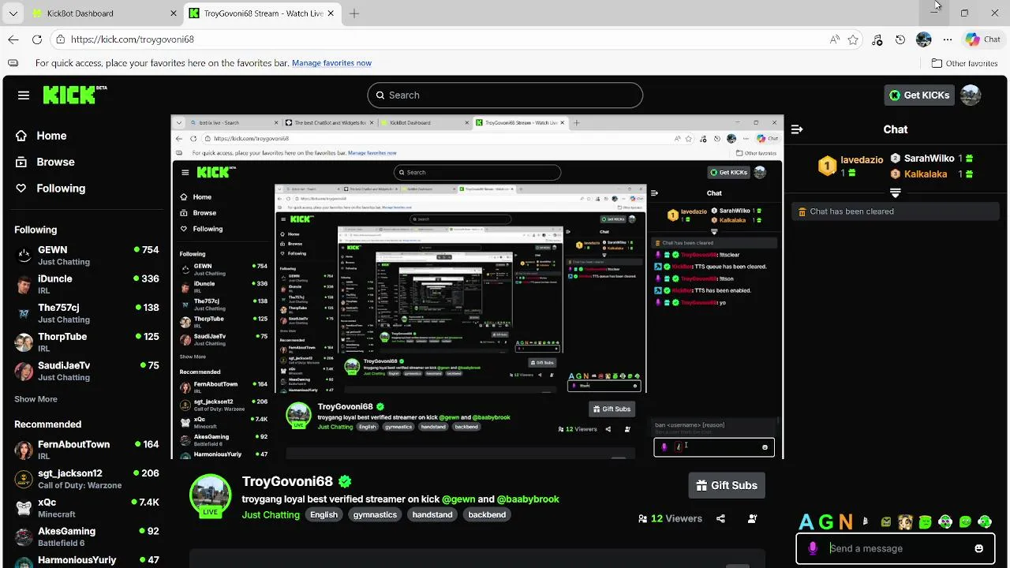The height and width of the screenshot is (568, 1010).
Task: Open the browser tab list dropdown
Action: (x=13, y=13)
